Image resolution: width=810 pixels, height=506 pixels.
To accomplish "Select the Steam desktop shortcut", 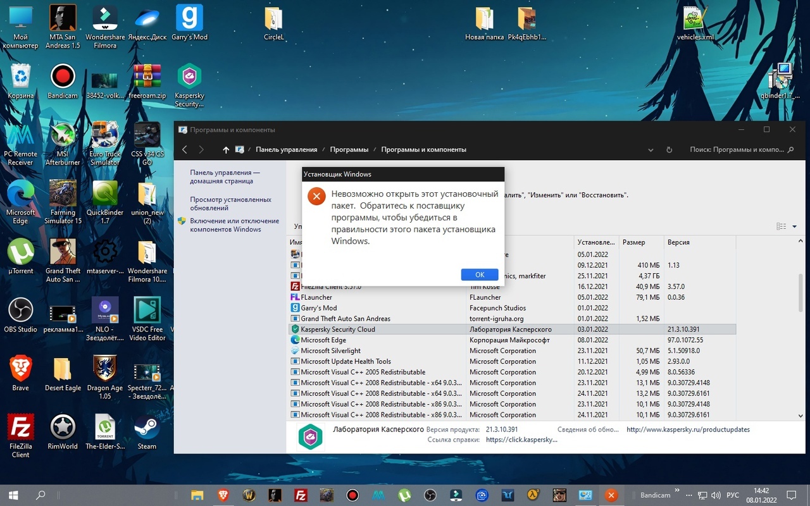I will (x=147, y=431).
